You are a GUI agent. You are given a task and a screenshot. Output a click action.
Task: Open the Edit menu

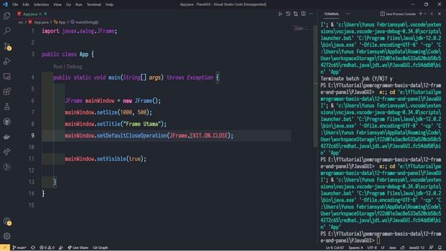pyautogui.click(x=26, y=5)
